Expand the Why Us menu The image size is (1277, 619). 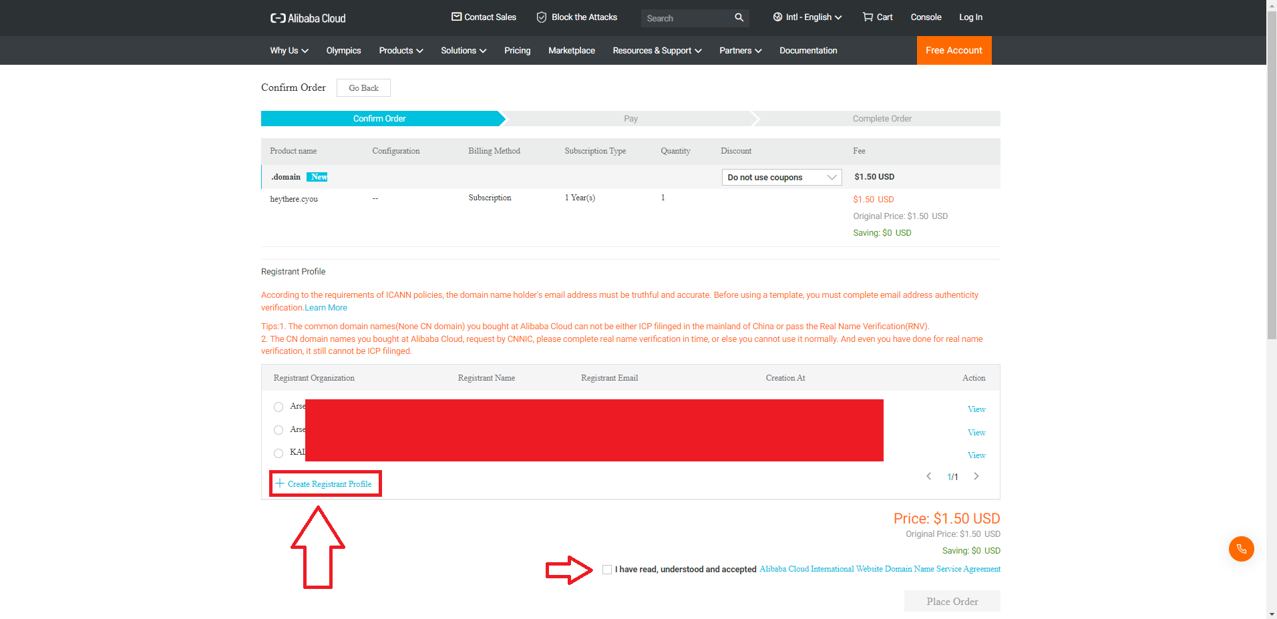[x=289, y=51]
